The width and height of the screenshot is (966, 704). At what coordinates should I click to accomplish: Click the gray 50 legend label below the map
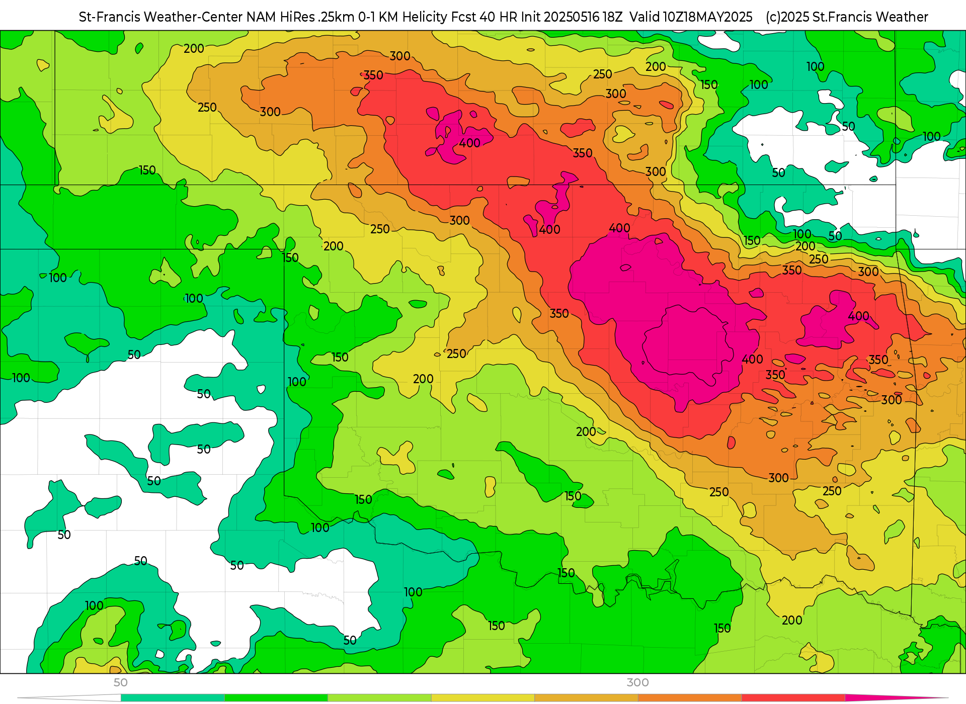(x=121, y=682)
